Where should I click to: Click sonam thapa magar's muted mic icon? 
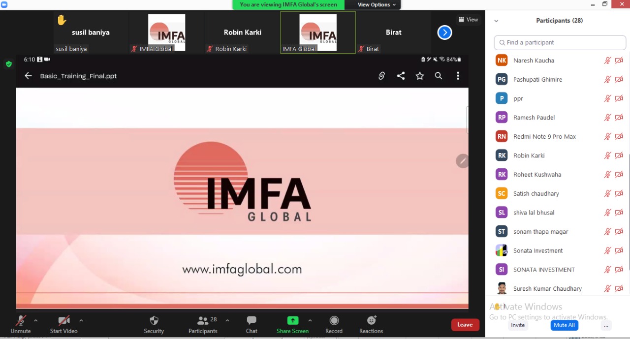pyautogui.click(x=608, y=232)
